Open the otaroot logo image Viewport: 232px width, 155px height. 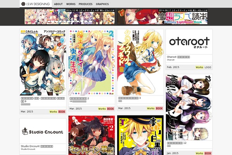click(x=189, y=42)
